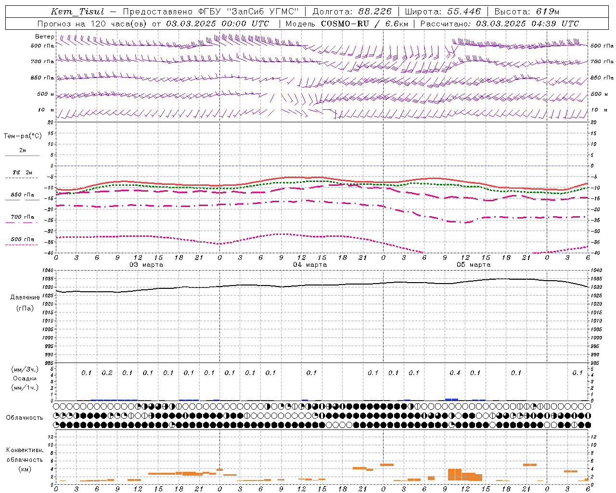Click the Высота: 619м text
This screenshot has width=616, height=493.
527,12
